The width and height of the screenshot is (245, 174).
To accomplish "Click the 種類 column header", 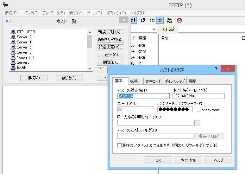I will click(x=142, y=38).
